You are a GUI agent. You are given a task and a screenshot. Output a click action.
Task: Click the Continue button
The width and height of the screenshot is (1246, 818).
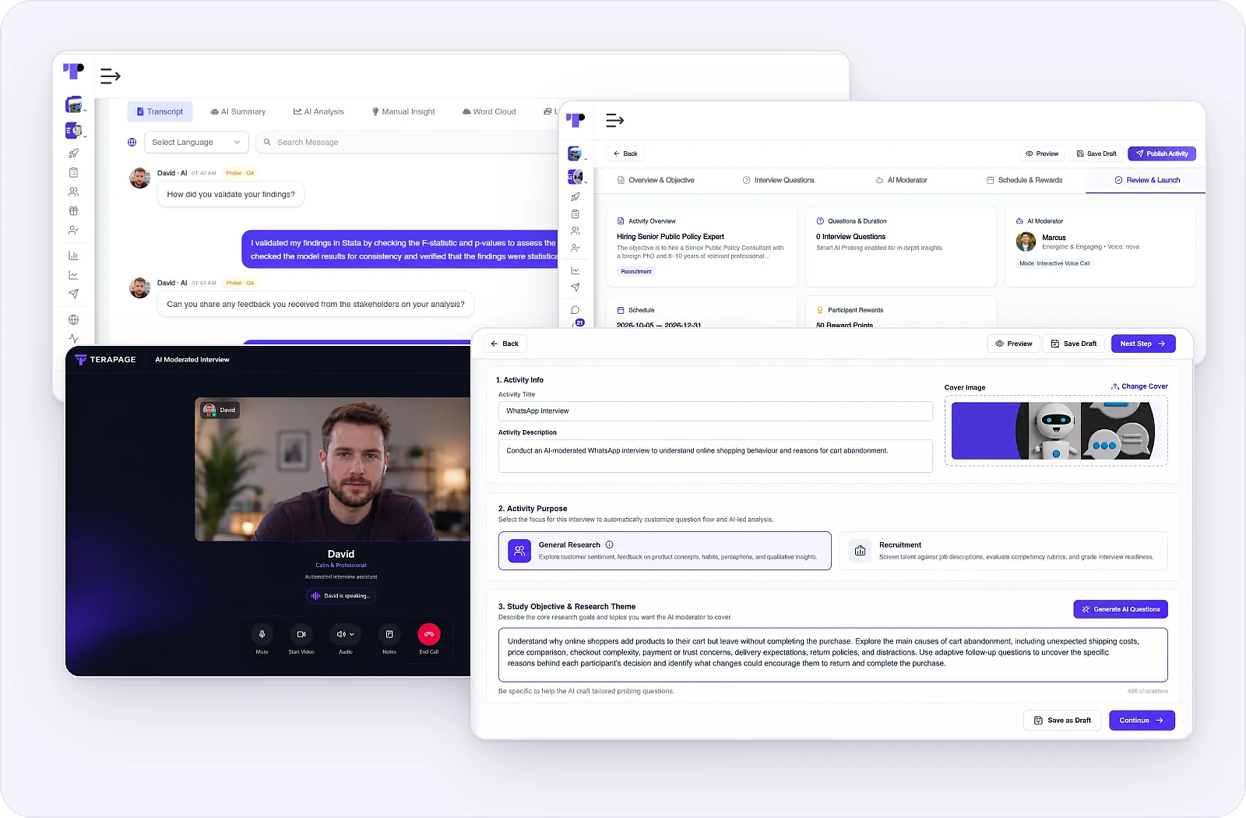1142,721
